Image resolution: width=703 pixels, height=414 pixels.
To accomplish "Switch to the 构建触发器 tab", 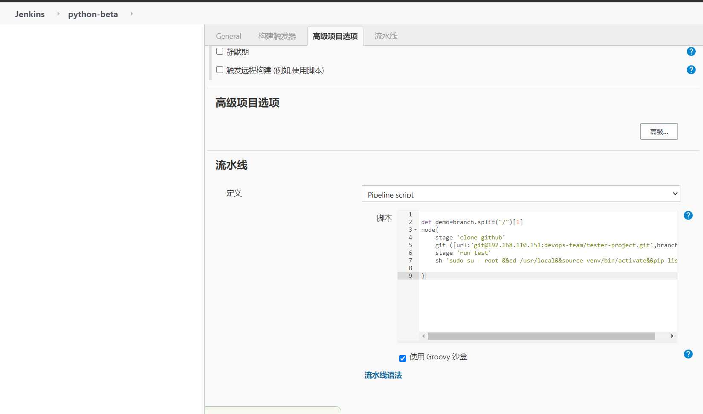I will point(277,36).
